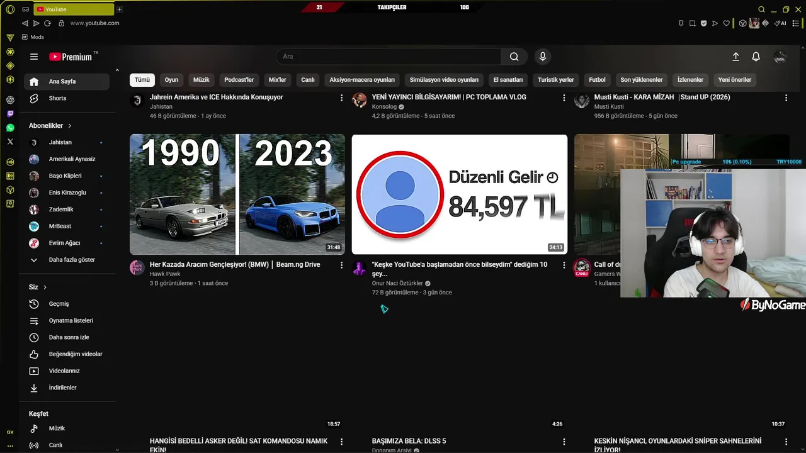Open Daha sonra izle list
The image size is (806, 453).
pos(67,337)
